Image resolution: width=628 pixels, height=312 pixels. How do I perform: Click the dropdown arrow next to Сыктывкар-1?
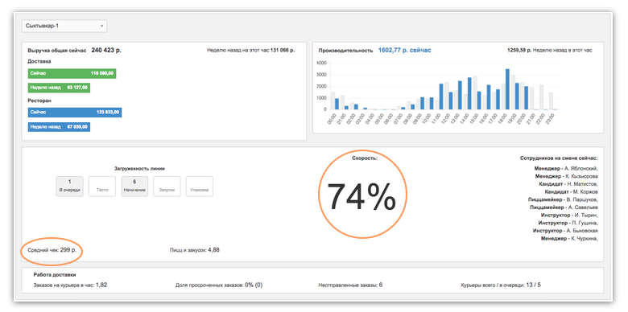[x=101, y=26]
